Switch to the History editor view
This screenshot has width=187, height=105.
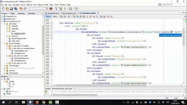(x=55, y=17)
